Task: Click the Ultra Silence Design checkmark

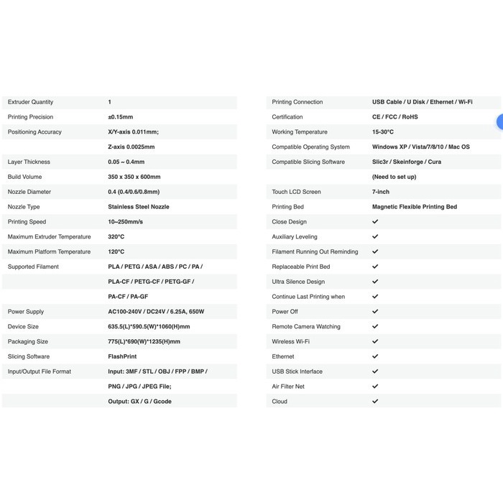Action: click(x=375, y=282)
